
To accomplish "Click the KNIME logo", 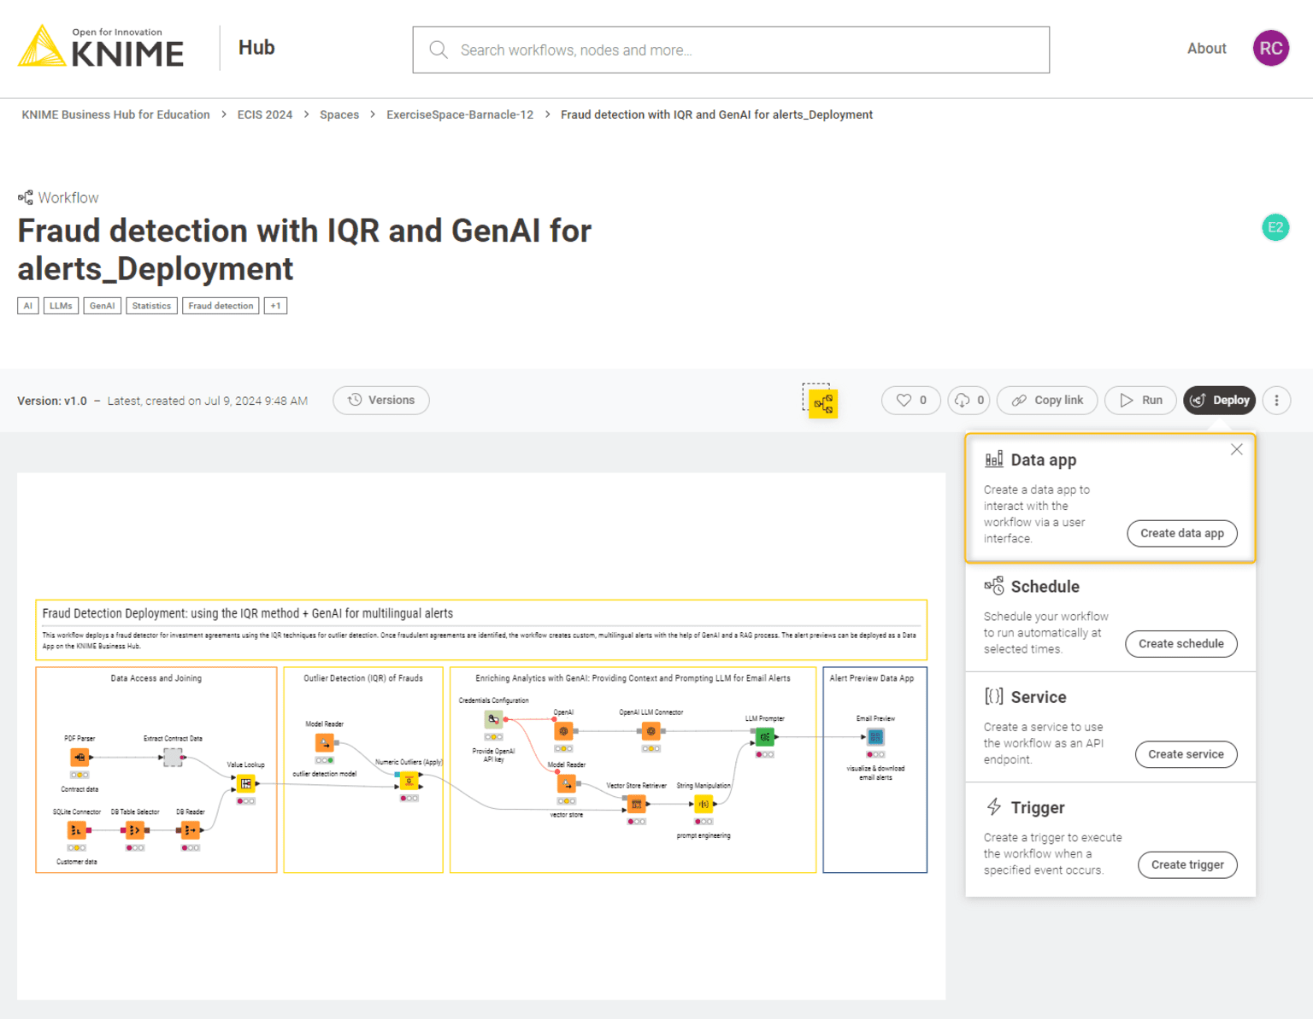I will tap(101, 47).
